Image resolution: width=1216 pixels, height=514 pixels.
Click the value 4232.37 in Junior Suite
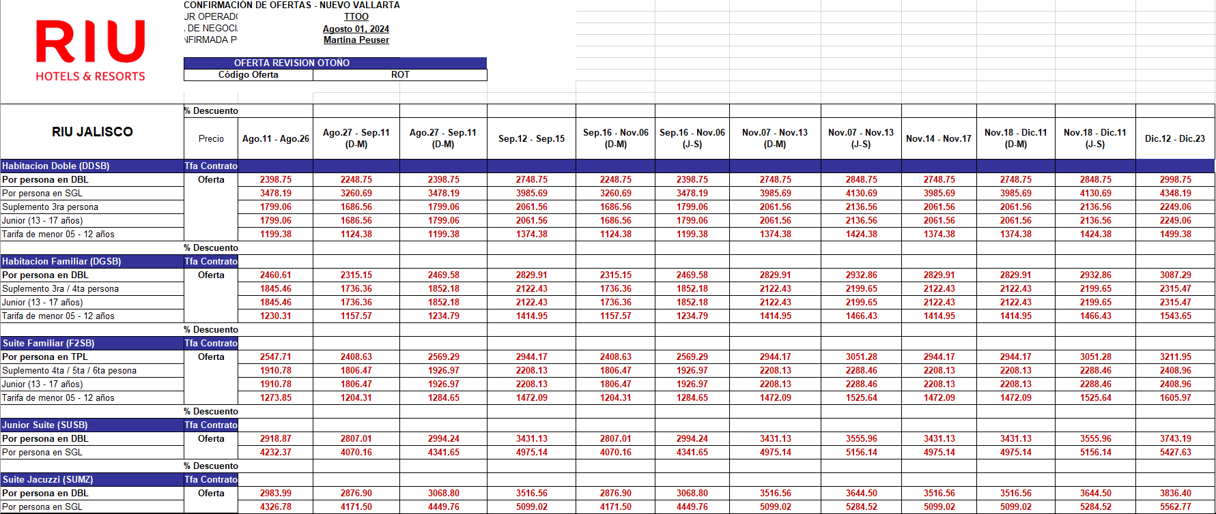pyautogui.click(x=276, y=452)
